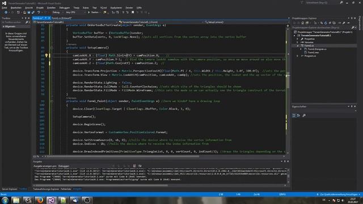Screen dimensions: 363x204
Task: Click the Projektmappen-Explorer search field
Action: pos(322,28)
